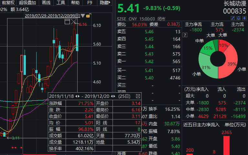Click the window-style icon above the selection range
Image resolution: width=248 pixels, height=155 pixels.
coord(67,22)
